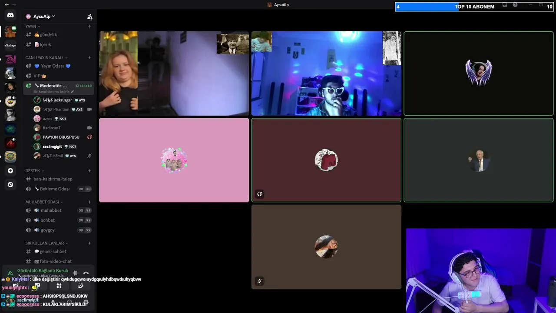Focus the blonde woman's webcam tile

[x=174, y=73]
